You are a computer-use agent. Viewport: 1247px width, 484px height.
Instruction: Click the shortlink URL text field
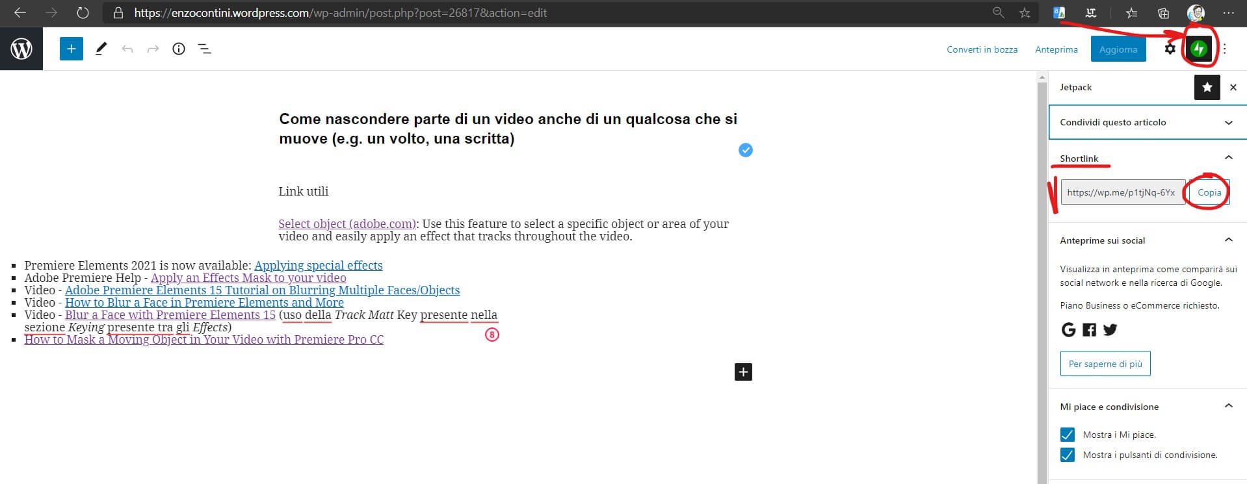1122,192
